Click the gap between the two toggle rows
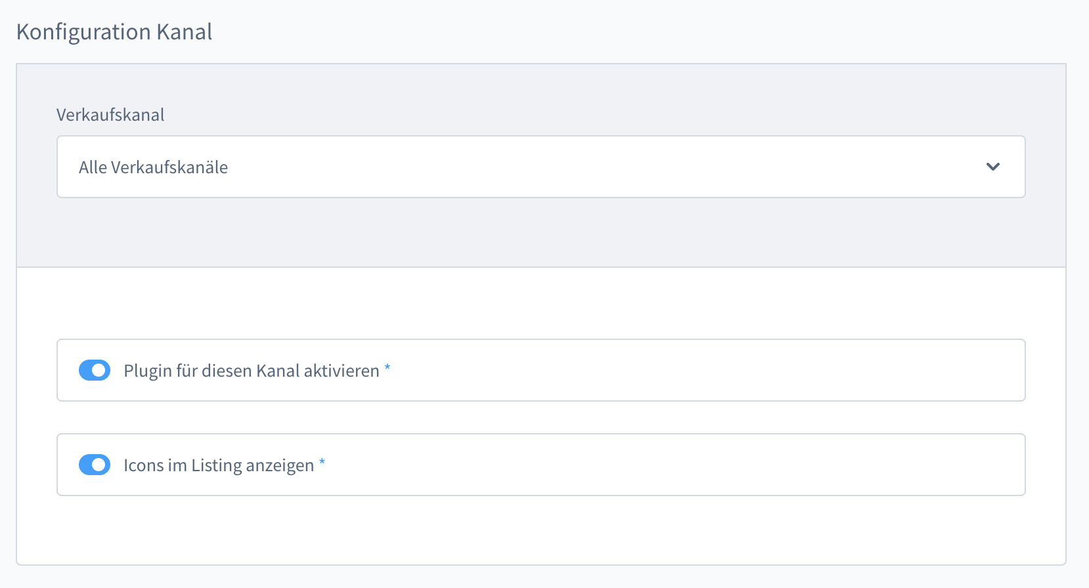Image resolution: width=1089 pixels, height=588 pixels. click(x=541, y=417)
